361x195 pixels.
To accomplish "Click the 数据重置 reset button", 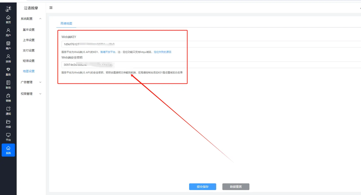I will (x=236, y=187).
